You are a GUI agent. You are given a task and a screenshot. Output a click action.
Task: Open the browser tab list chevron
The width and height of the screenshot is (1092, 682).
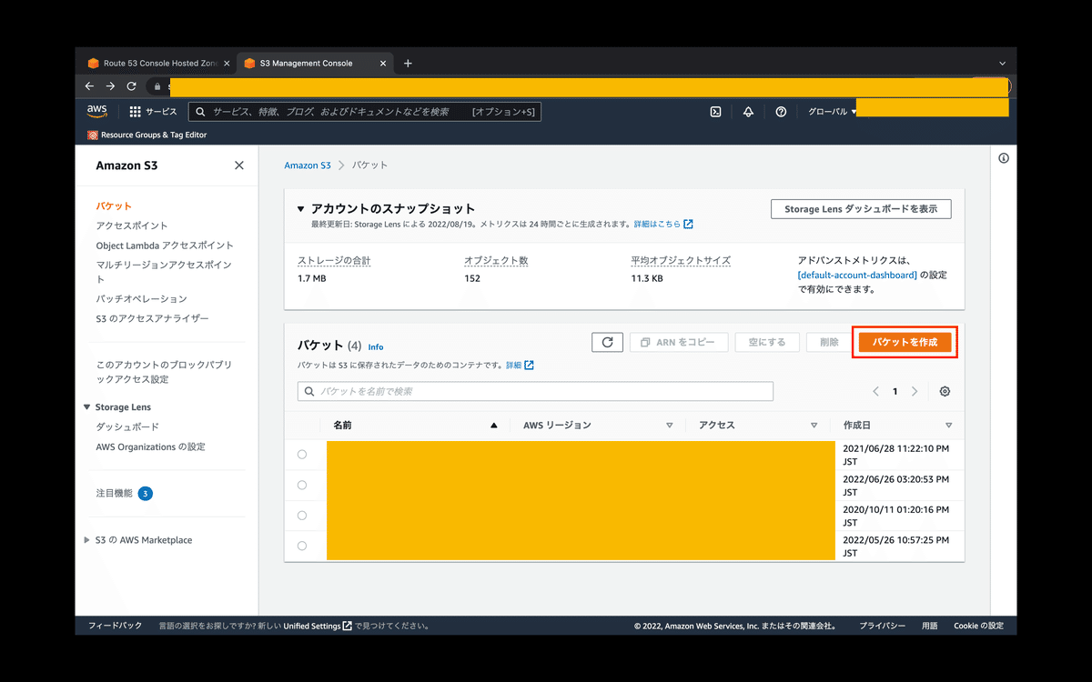[1002, 64]
